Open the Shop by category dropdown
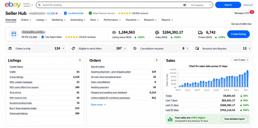 point(28,5)
